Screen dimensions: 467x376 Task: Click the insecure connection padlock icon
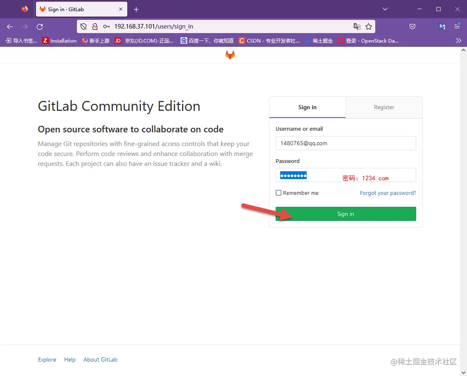coord(95,26)
